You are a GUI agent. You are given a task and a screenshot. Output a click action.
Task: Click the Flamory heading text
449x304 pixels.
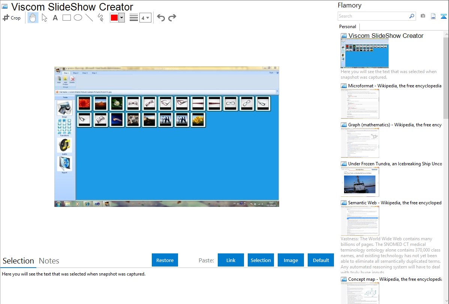349,5
